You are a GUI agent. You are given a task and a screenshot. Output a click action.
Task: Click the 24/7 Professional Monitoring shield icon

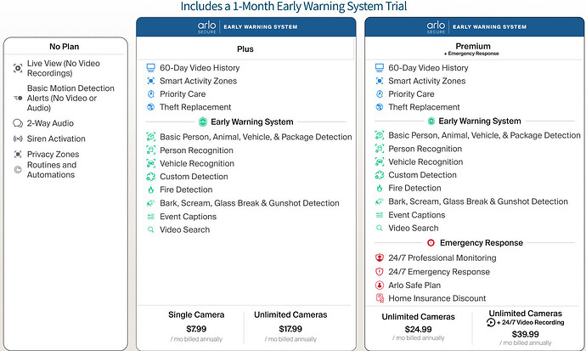point(380,258)
